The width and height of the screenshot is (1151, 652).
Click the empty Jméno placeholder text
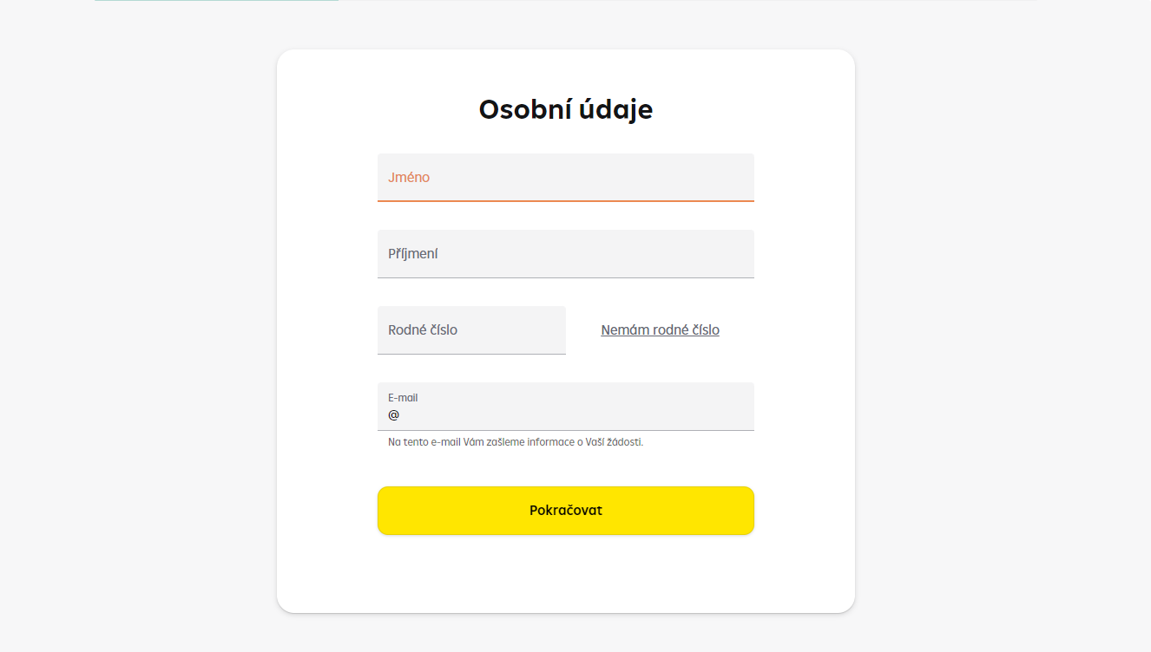pos(408,177)
